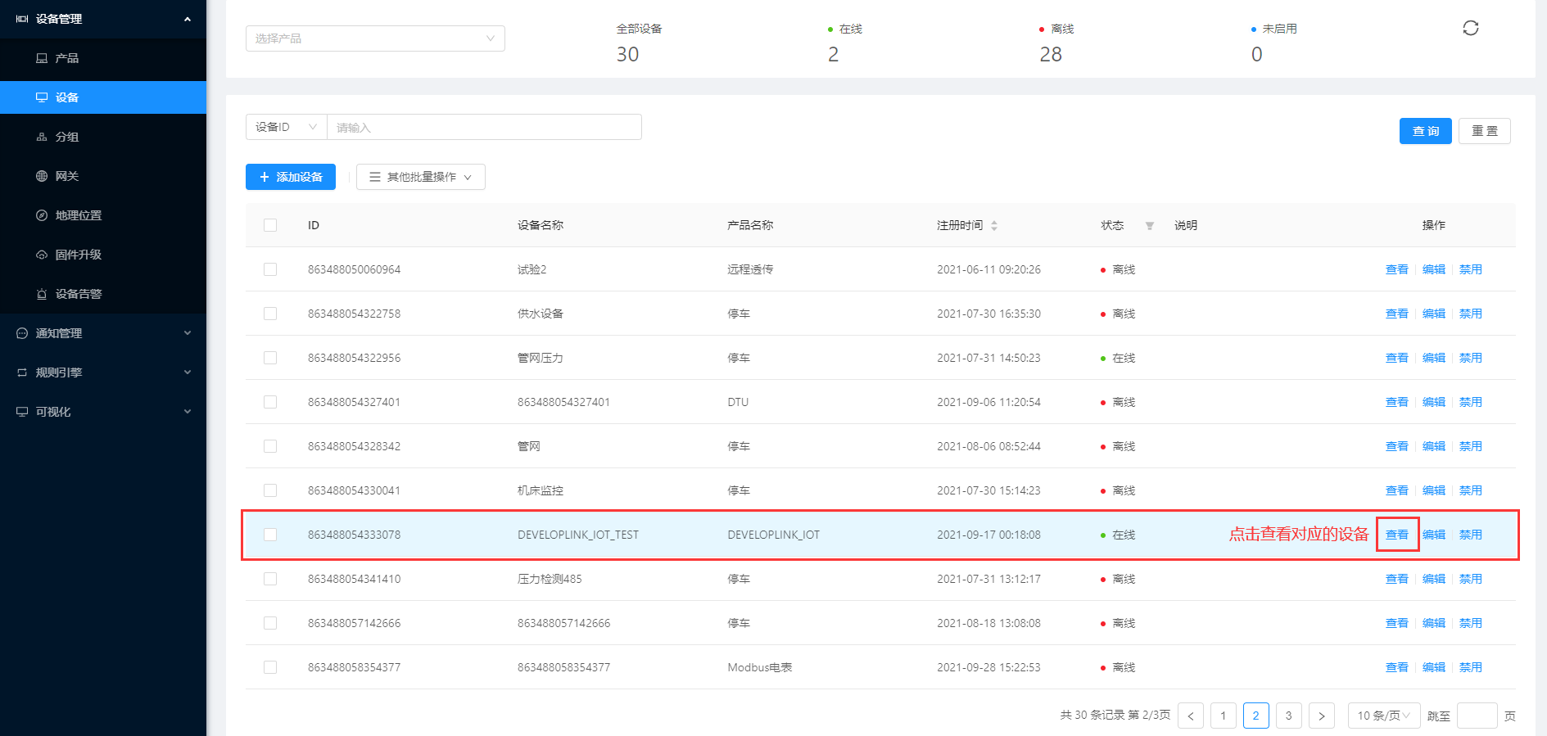The height and width of the screenshot is (736, 1547).
Task: Check the row for device 863488050060964
Action: (270, 269)
